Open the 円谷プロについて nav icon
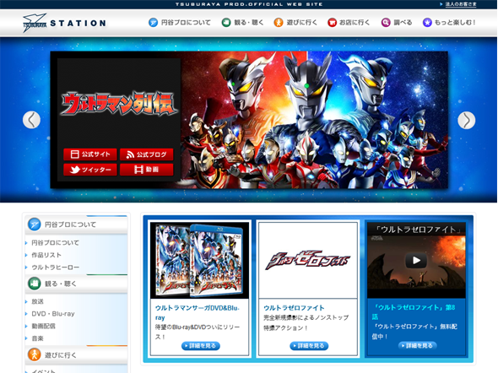 point(153,23)
